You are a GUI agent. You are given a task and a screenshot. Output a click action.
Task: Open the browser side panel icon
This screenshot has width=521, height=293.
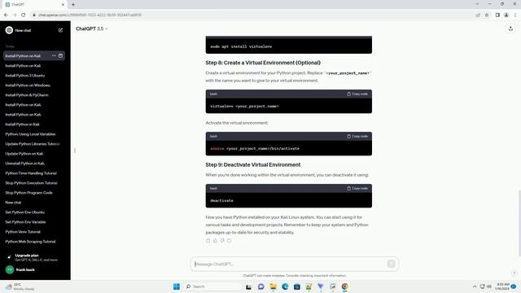(497, 15)
